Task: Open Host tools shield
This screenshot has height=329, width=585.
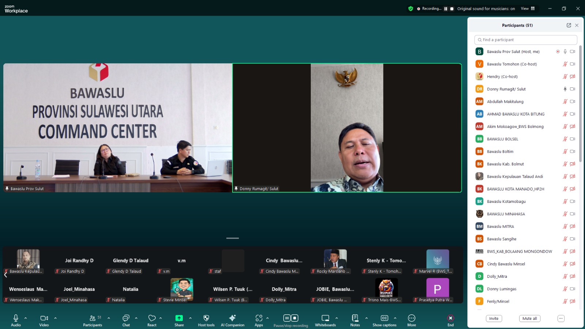Action: (206, 320)
